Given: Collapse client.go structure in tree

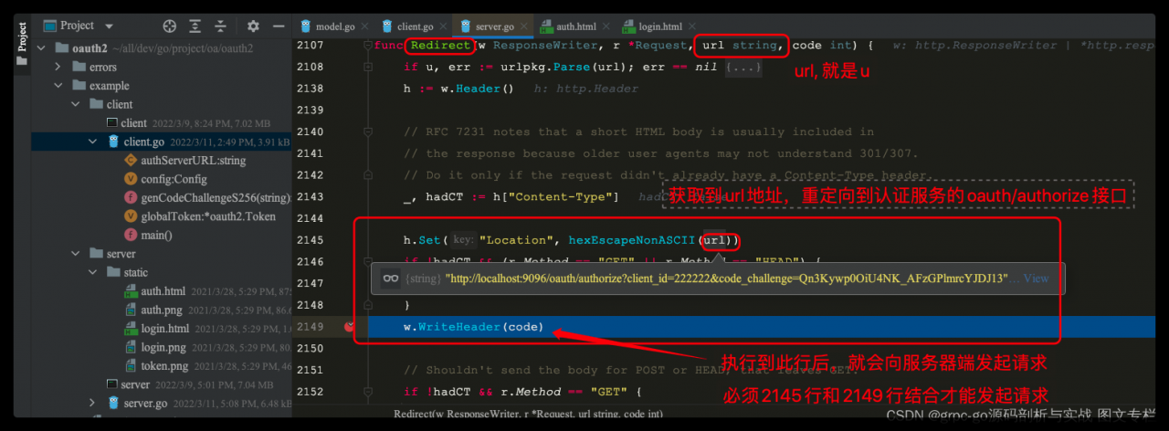Looking at the screenshot, I should 93,142.
